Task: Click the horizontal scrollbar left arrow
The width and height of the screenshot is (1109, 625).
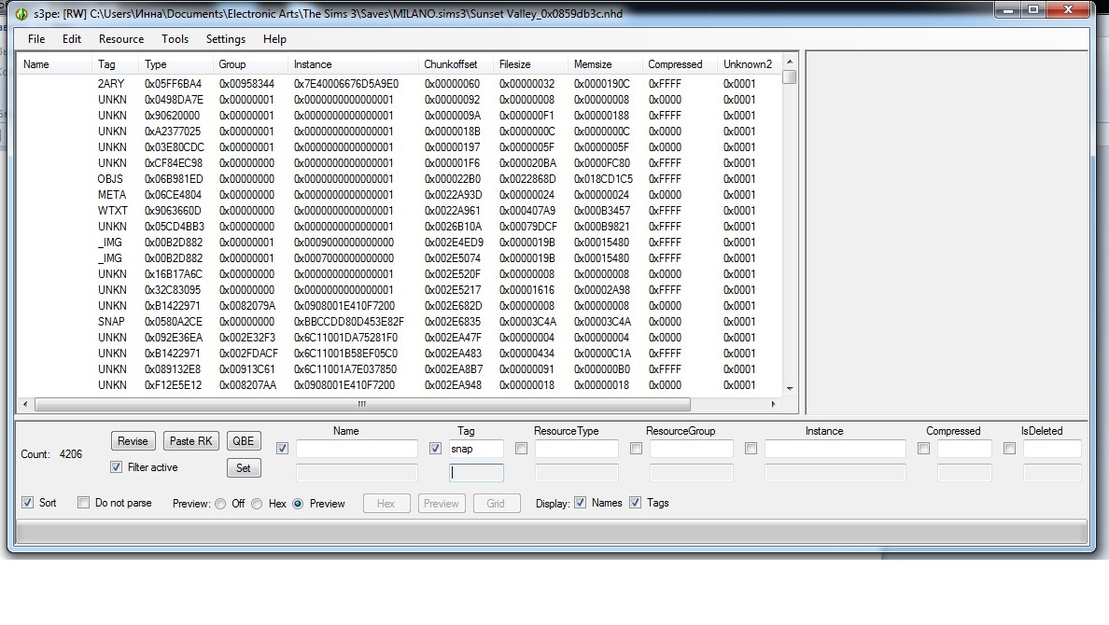Action: click(25, 405)
